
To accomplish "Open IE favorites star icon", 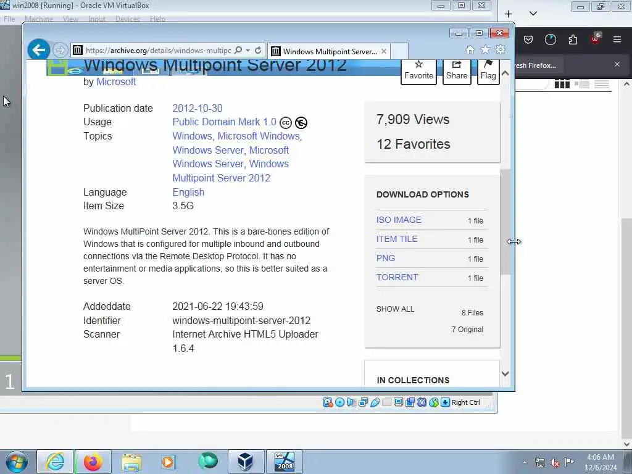I will click(485, 50).
